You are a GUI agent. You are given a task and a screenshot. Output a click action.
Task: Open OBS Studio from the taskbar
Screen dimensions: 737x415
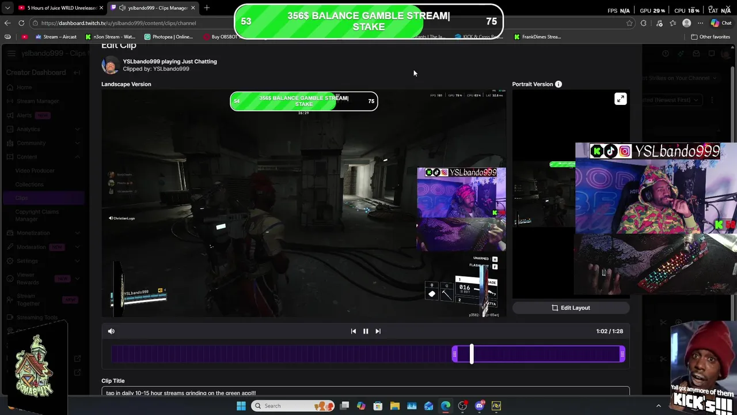click(x=462, y=406)
